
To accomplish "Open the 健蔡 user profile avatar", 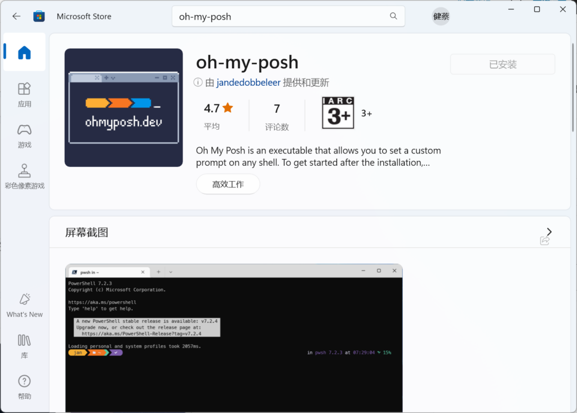I will 441,16.
